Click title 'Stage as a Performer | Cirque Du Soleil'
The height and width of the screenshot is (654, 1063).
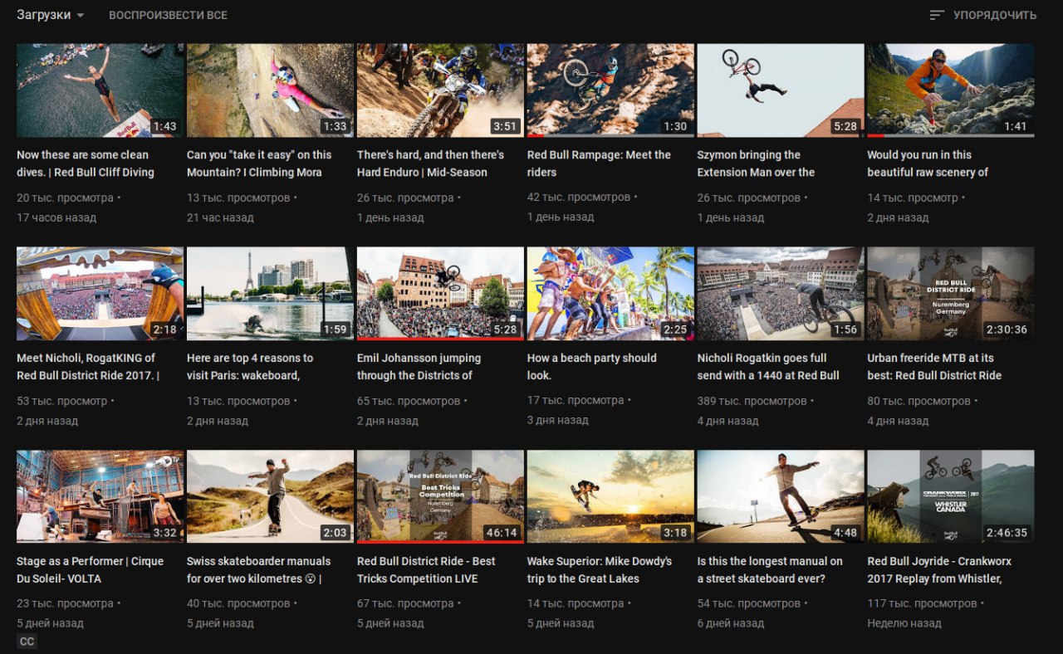tap(90, 569)
